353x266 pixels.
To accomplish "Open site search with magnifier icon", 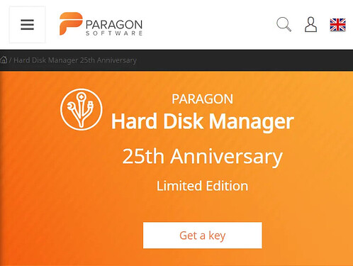I will click(284, 24).
